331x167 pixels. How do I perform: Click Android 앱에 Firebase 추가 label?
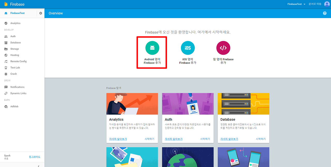click(152, 61)
